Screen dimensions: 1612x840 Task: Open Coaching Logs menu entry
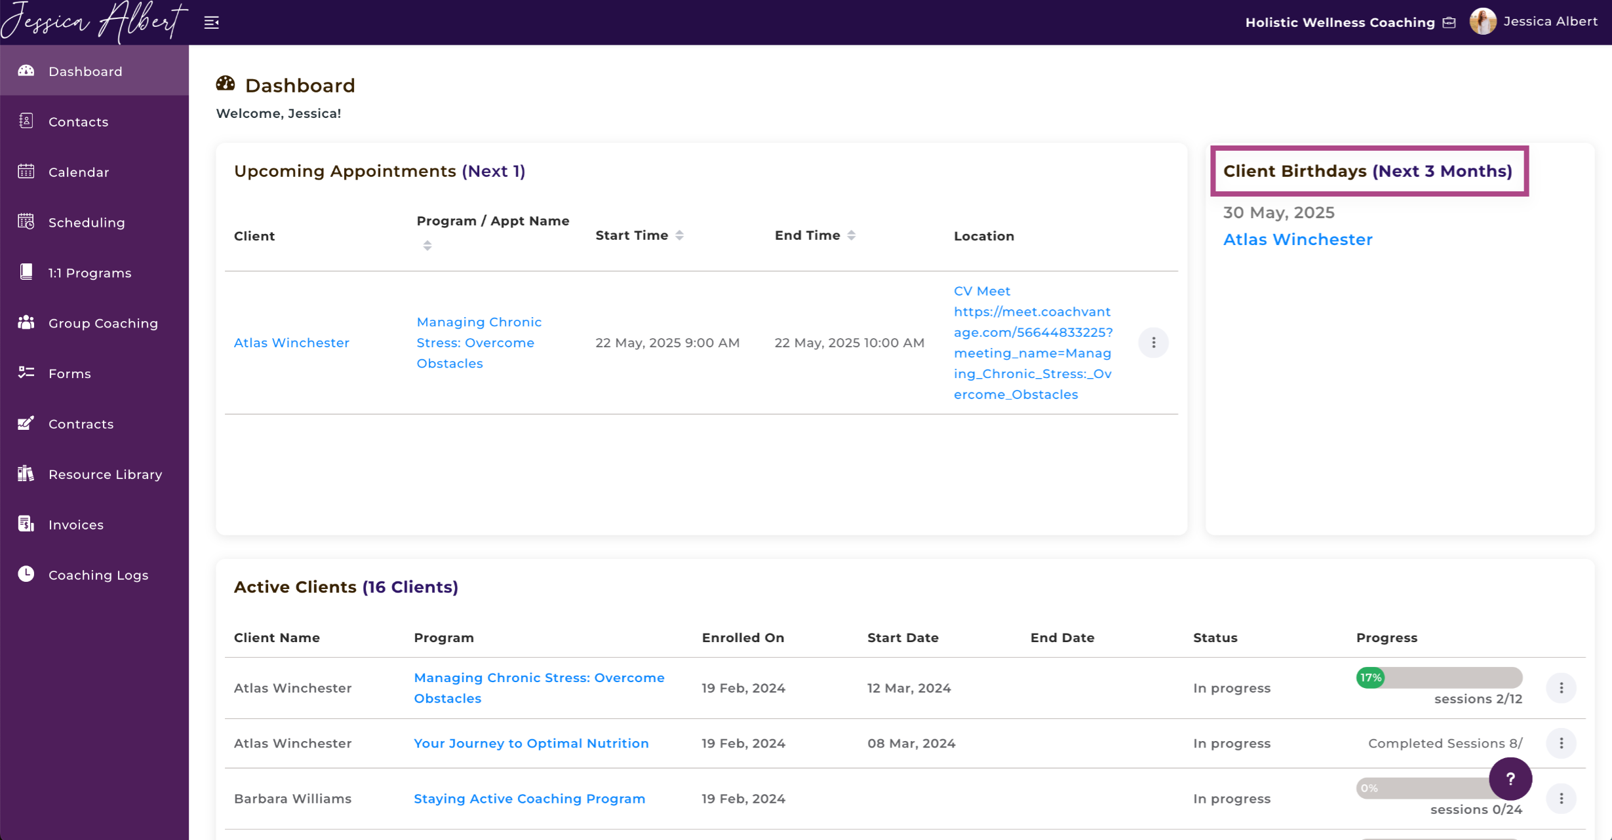(94, 575)
